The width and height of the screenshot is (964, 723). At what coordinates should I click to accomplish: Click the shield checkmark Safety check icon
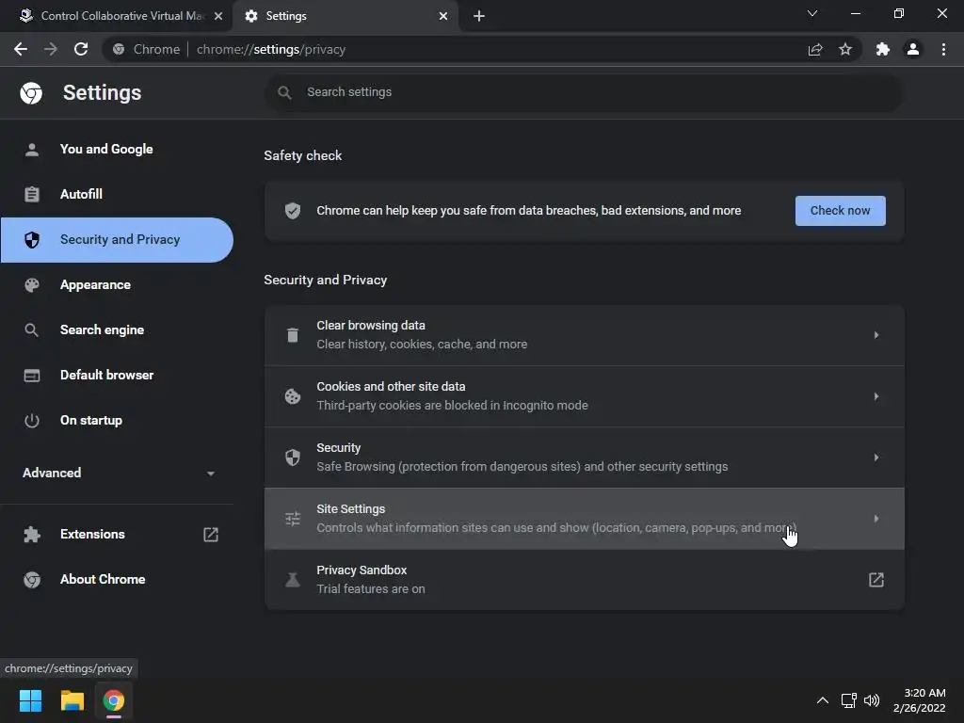click(x=293, y=211)
